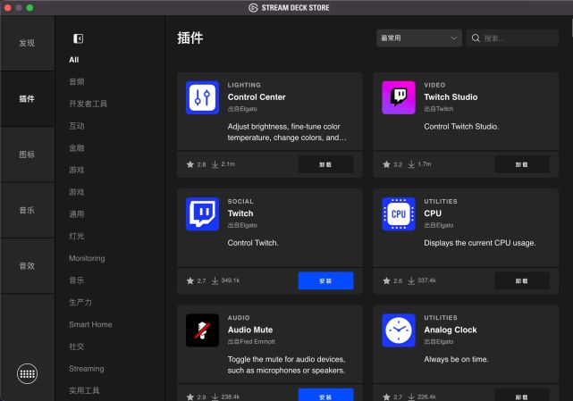Click the AUDIO label on Audio Mute card
Screen dimensions: 573x401
pos(239,318)
